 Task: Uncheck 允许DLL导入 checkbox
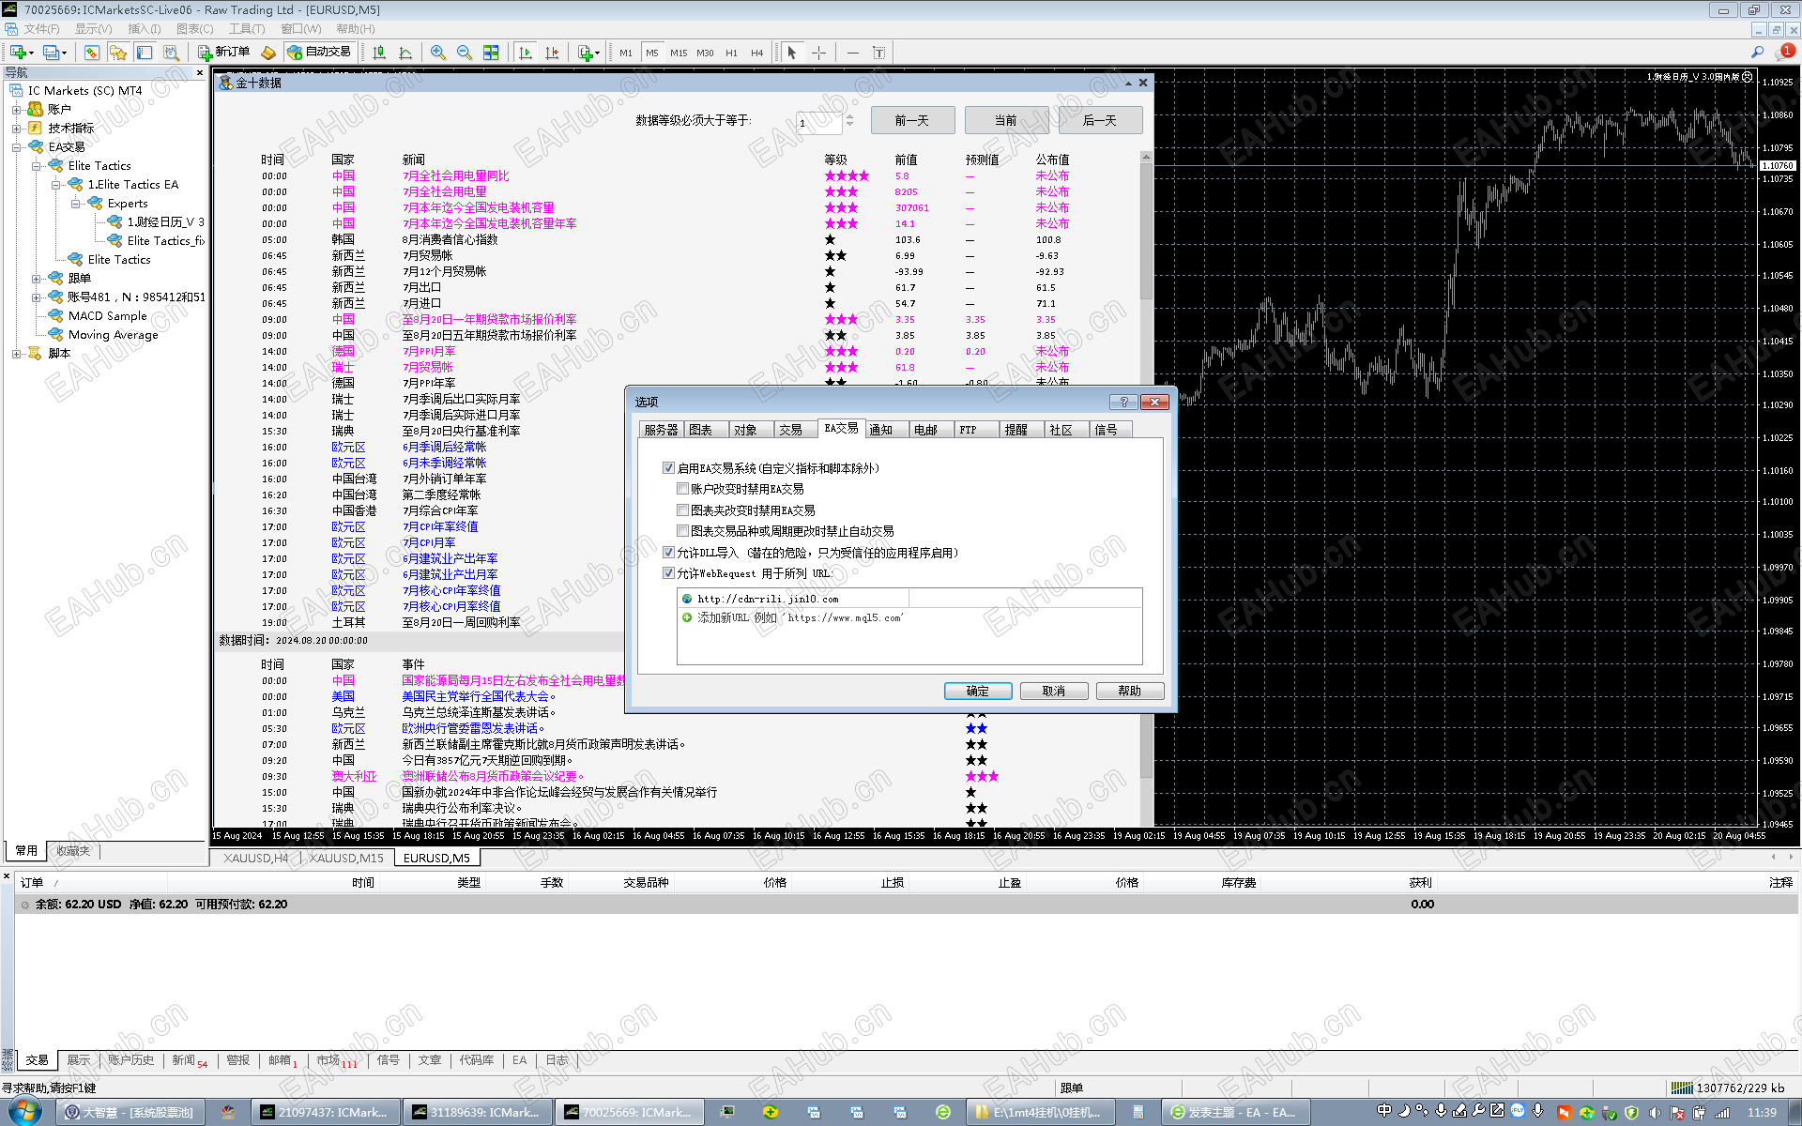(x=669, y=553)
